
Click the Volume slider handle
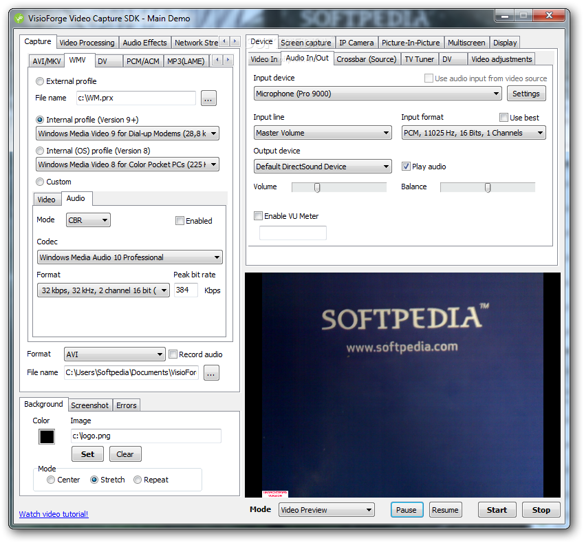(x=317, y=187)
